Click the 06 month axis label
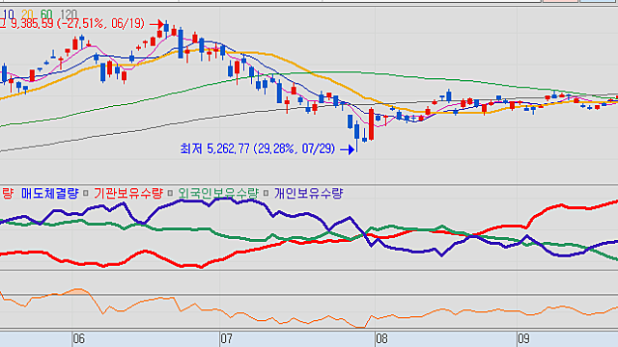This screenshot has width=618, height=347. (x=78, y=338)
